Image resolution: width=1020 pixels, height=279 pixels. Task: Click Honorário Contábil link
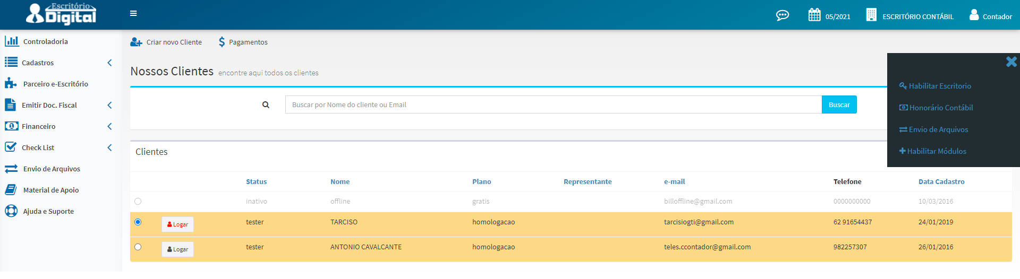coord(941,108)
